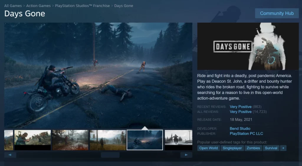Select the partly hidden first thumbnail
The image size is (302, 166).
coord(9,140)
